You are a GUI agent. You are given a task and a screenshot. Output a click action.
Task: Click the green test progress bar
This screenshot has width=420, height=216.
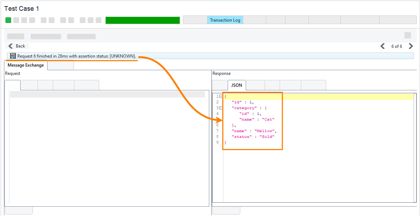(x=143, y=20)
